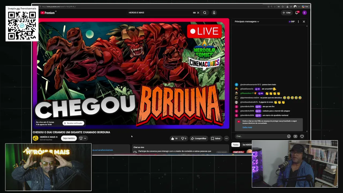The image size is (343, 193).
Task: Click the @igormendonca-de2rm chat username
Action: [x=250, y=98]
